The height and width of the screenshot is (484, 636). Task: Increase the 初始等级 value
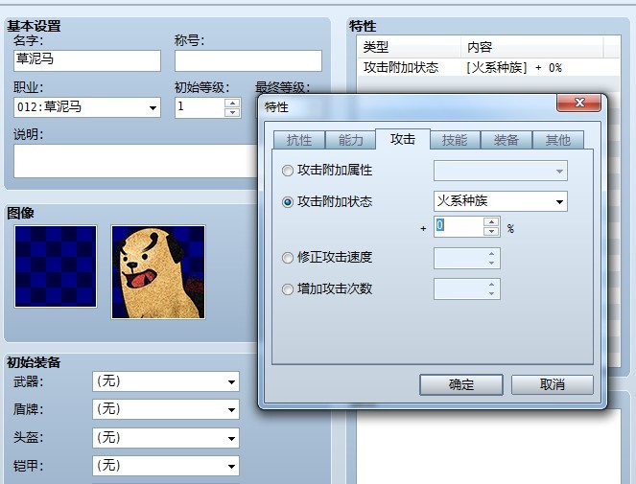[x=232, y=103]
